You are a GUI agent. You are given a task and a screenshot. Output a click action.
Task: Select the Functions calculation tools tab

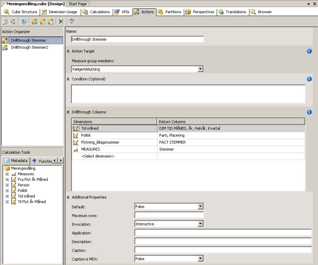(x=42, y=161)
